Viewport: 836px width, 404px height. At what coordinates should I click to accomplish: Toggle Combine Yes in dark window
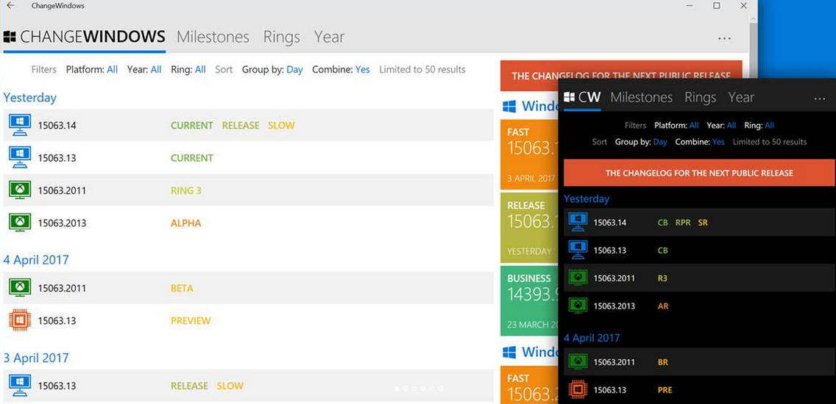coord(700,142)
